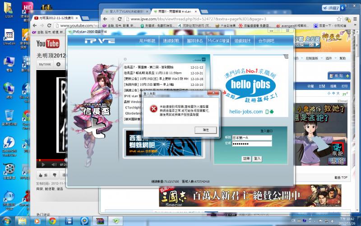Reload the YouTube page
The image size is (361, 226).
[49, 25]
